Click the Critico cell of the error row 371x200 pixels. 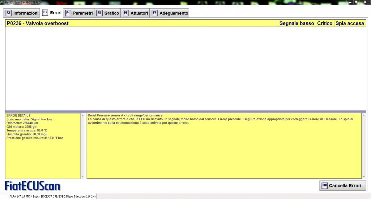(325, 23)
